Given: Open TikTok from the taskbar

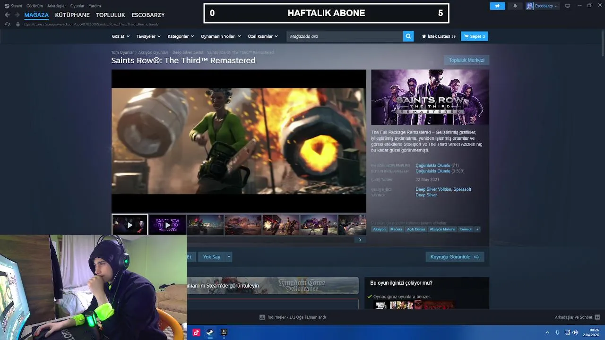Looking at the screenshot, I should coord(196,332).
